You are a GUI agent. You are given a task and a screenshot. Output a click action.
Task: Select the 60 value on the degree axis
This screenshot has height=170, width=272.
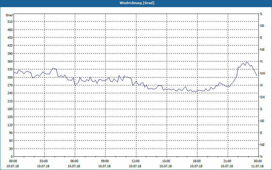[11, 141]
